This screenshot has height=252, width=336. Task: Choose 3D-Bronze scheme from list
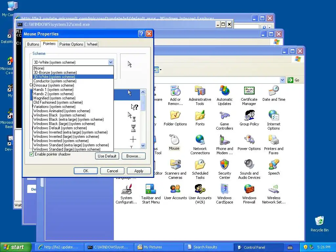click(73, 73)
